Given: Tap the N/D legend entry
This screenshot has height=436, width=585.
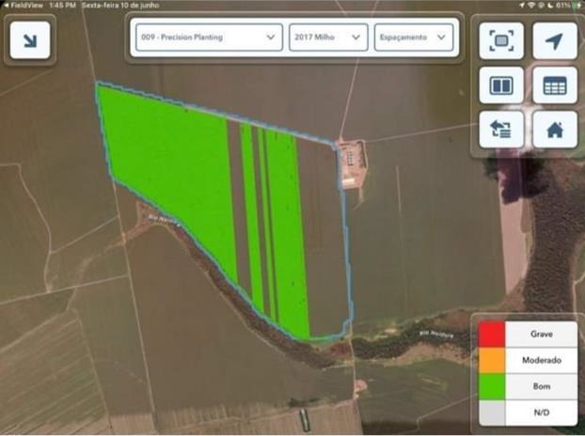Looking at the screenshot, I should 541,412.
